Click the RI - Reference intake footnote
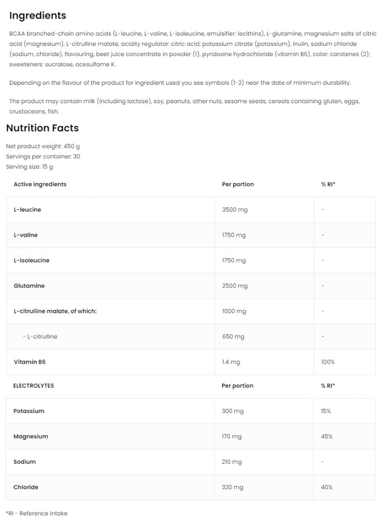Viewport: 380px width, 526px height. [36, 513]
